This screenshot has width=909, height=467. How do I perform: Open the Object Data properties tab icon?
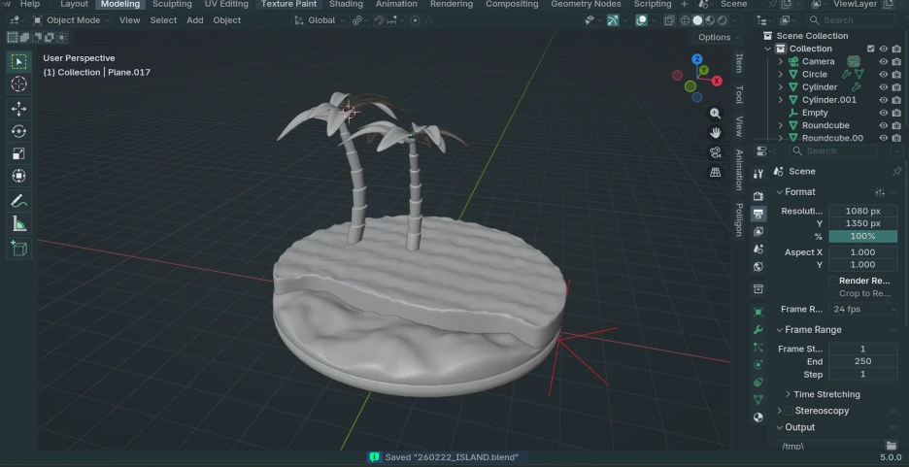coord(758,400)
